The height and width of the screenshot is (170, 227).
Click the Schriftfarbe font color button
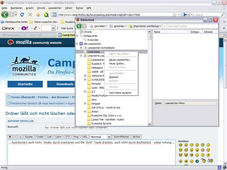[x=121, y=137]
